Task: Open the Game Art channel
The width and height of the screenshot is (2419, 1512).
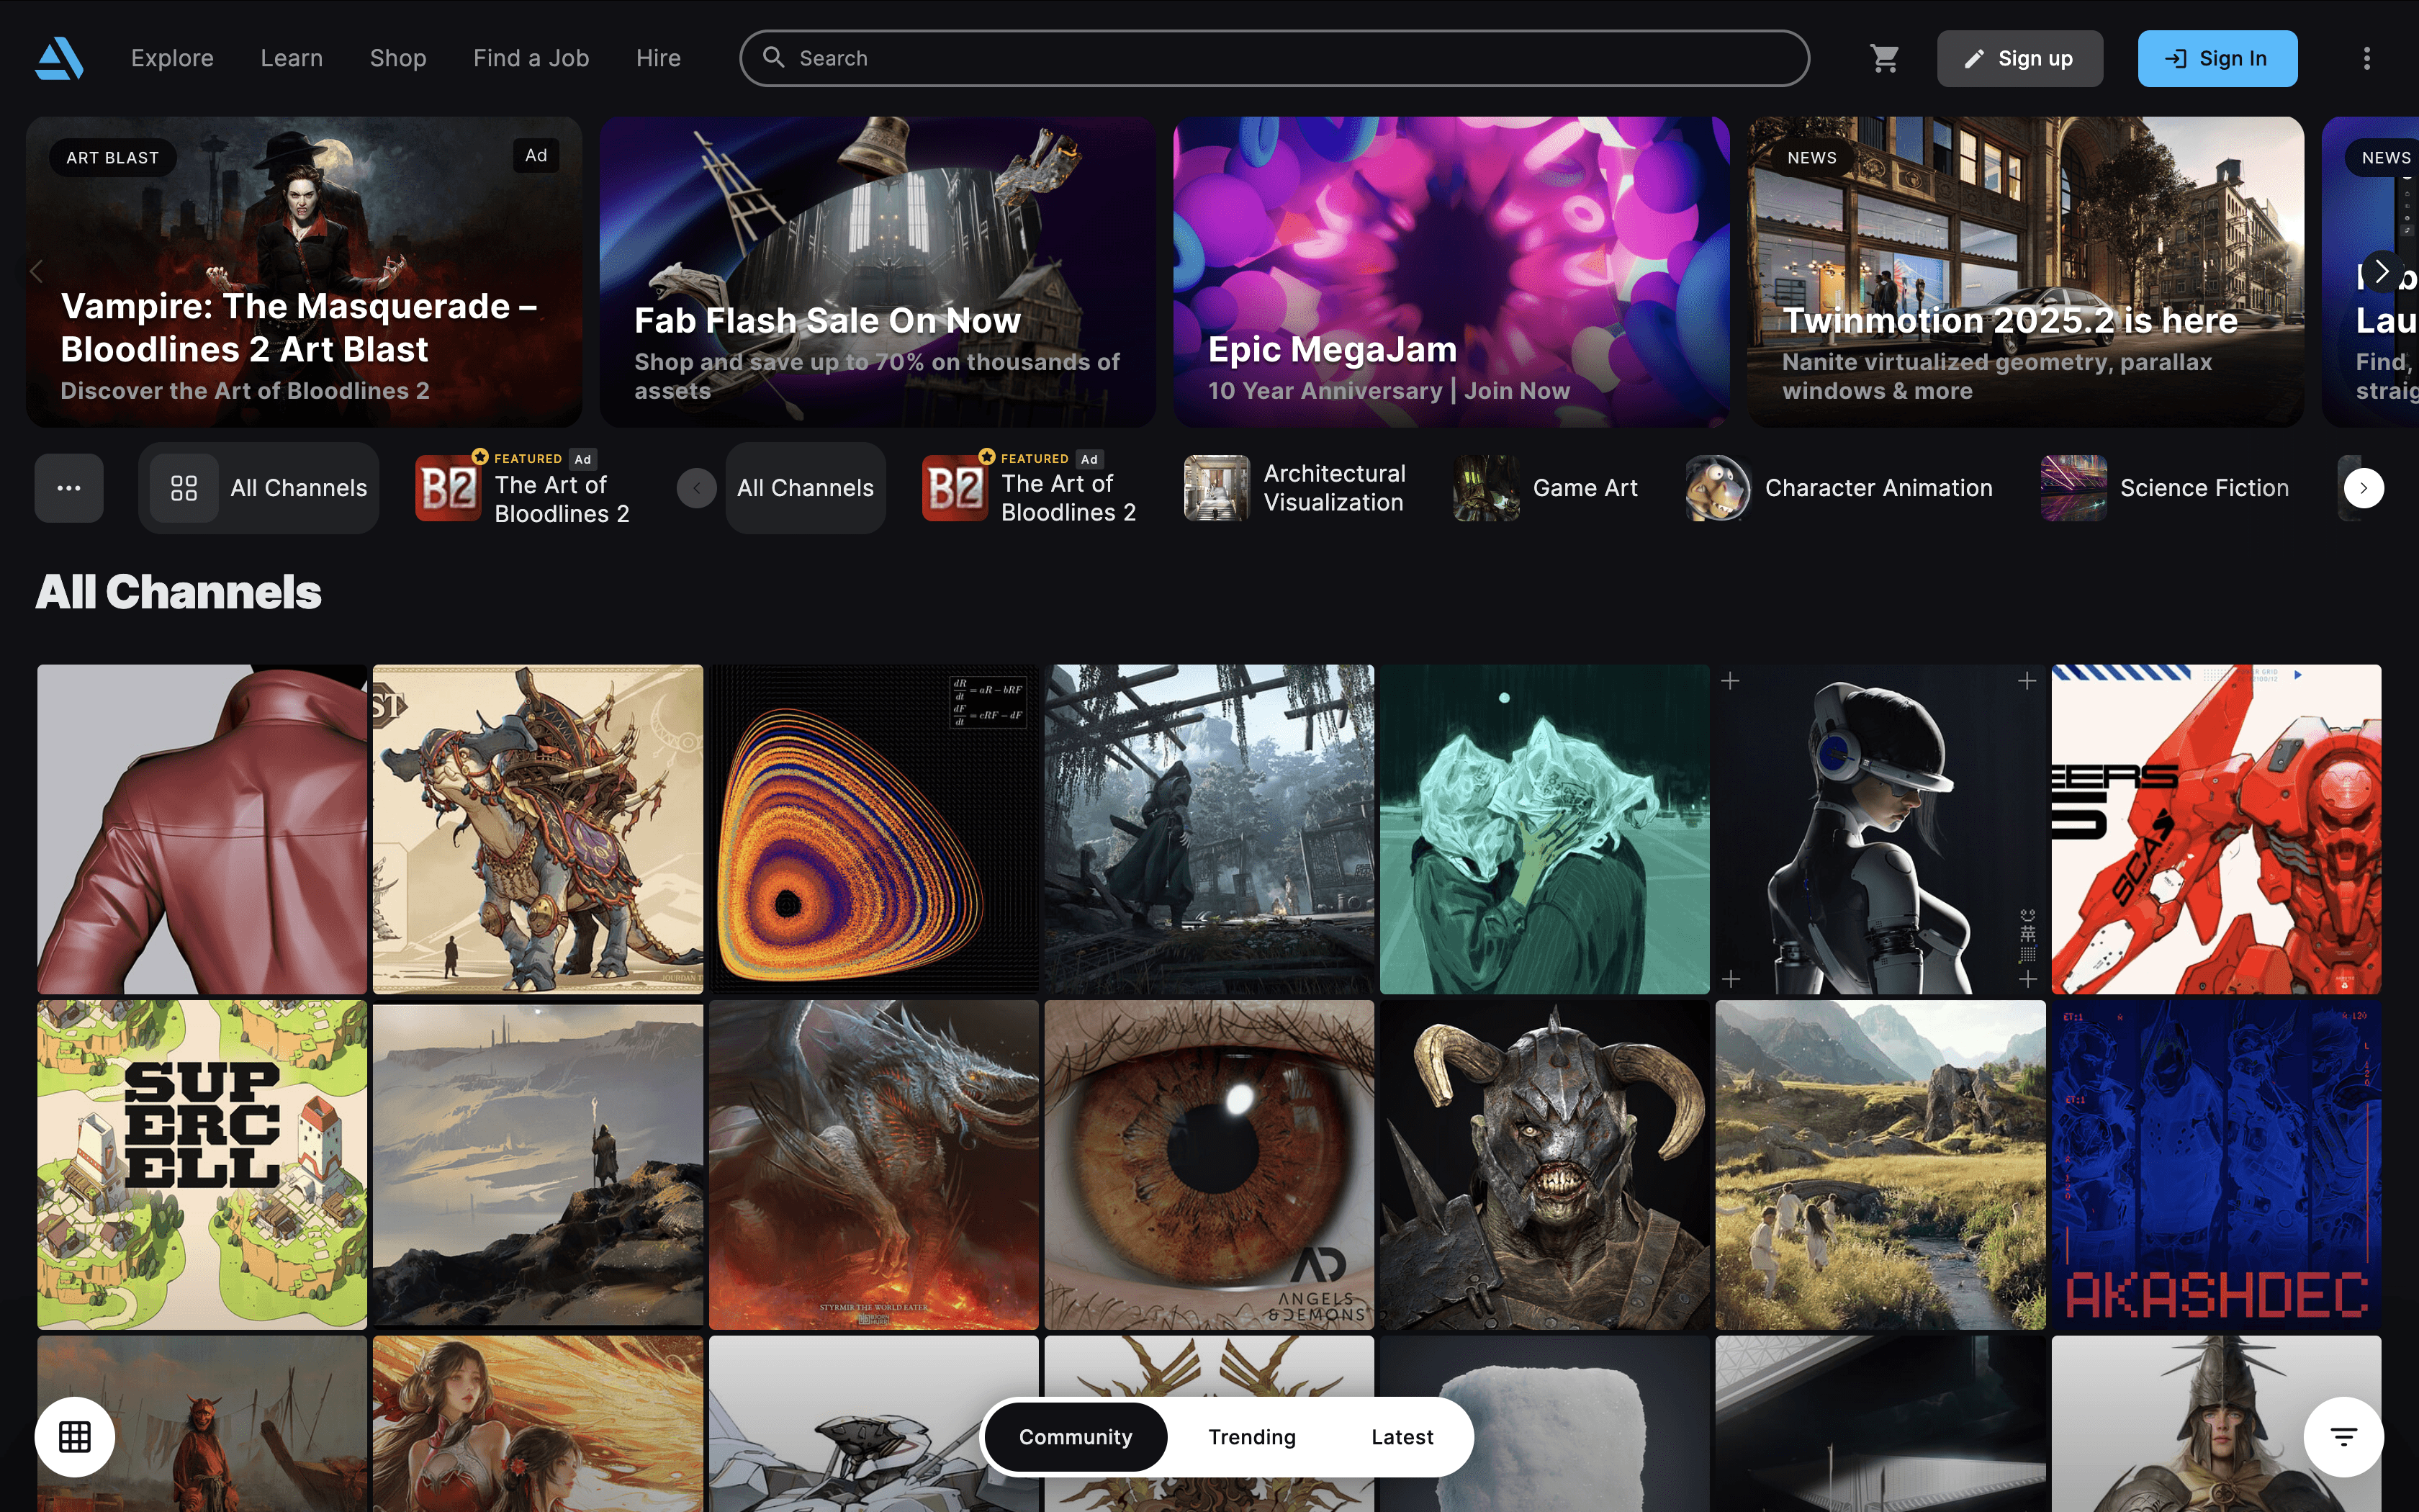Action: pos(1546,488)
